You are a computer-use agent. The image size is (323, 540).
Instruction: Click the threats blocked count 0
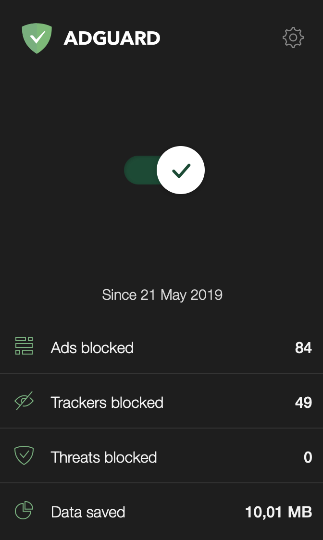tap(308, 457)
